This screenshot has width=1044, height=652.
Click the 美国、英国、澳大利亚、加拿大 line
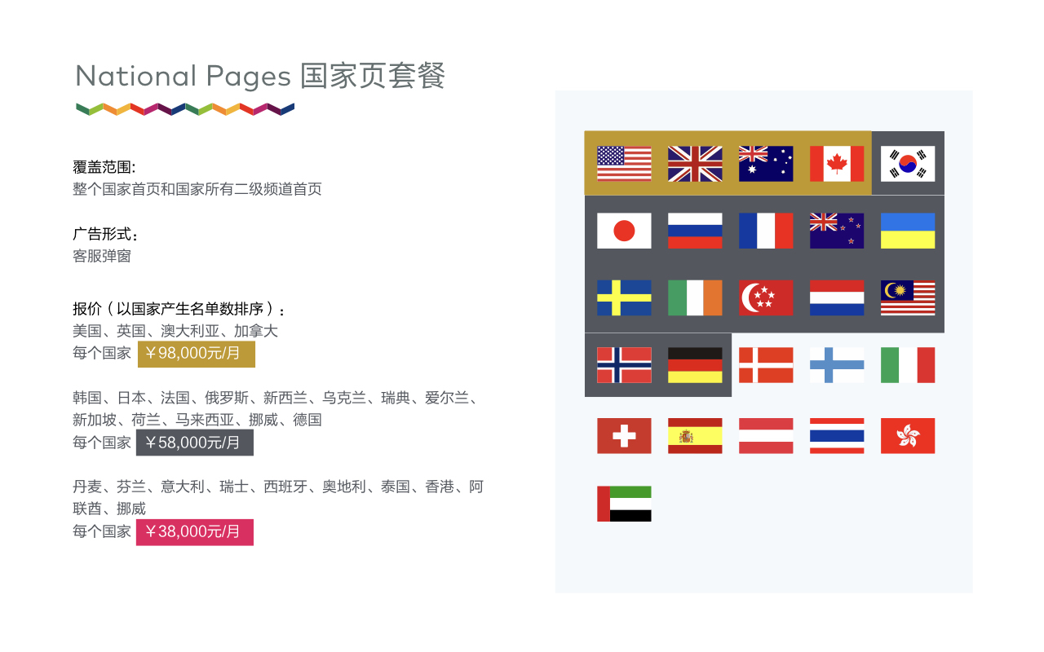pos(175,331)
